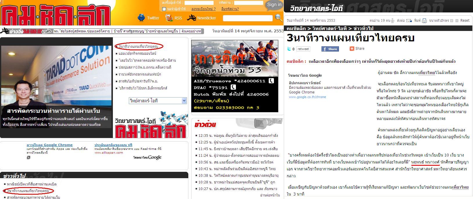Open the 12:35 น. breaking news item
This screenshot has height=199, width=473.
238,135
